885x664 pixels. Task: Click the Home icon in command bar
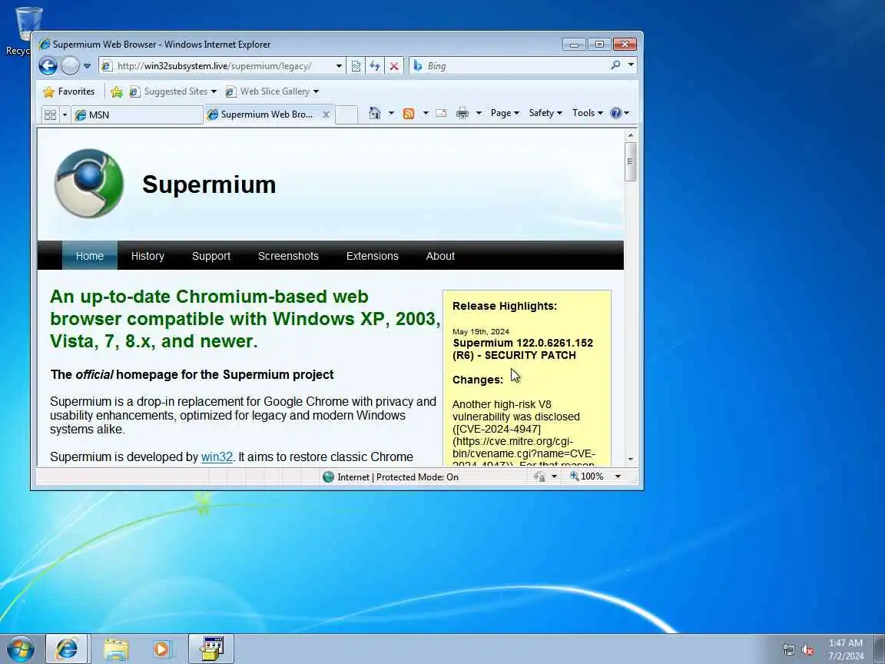tap(375, 113)
